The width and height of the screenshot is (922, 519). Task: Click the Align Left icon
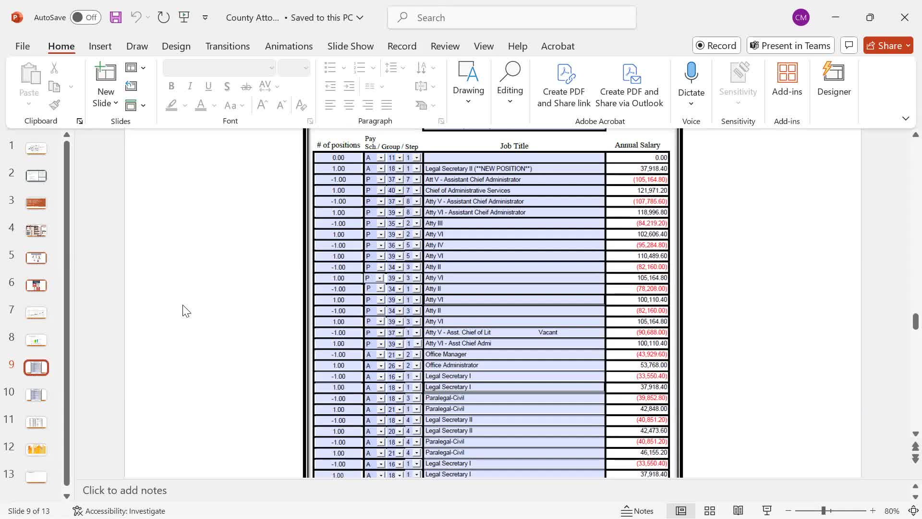330,105
